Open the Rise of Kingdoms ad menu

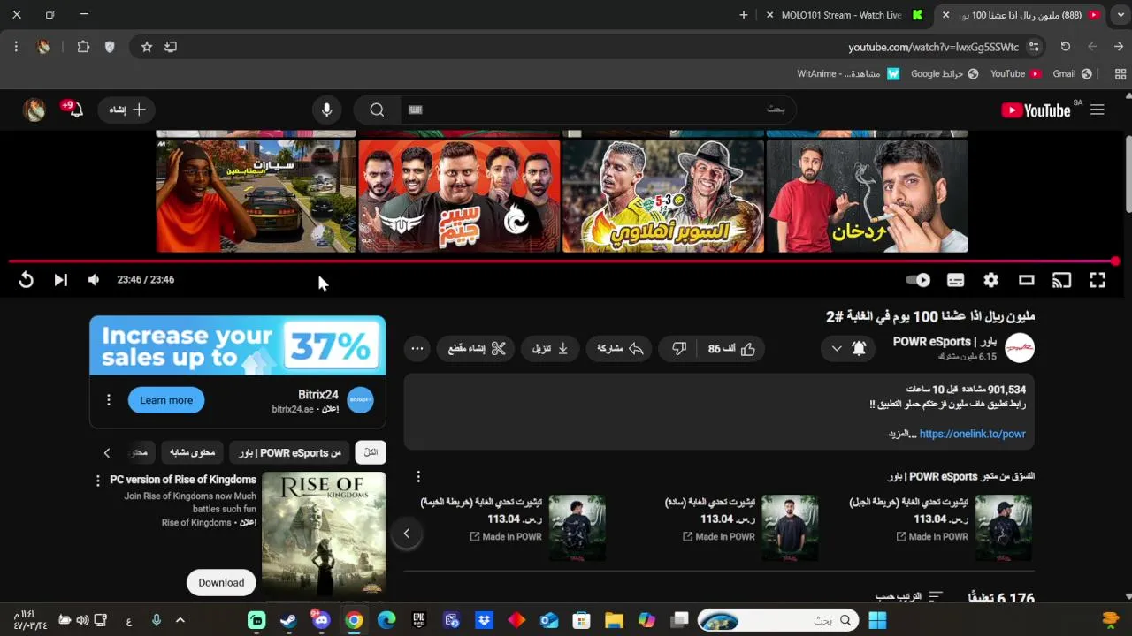click(98, 481)
